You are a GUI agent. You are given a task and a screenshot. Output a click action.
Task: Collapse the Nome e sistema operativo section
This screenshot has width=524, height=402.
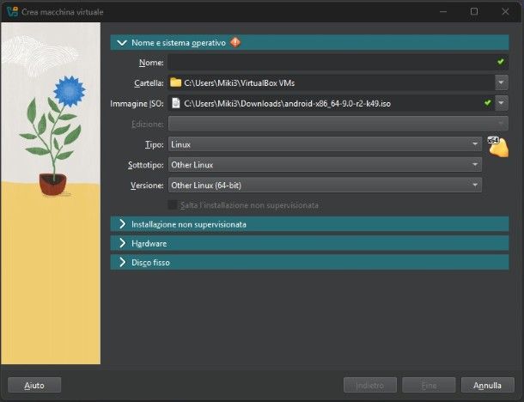pyautogui.click(x=122, y=42)
